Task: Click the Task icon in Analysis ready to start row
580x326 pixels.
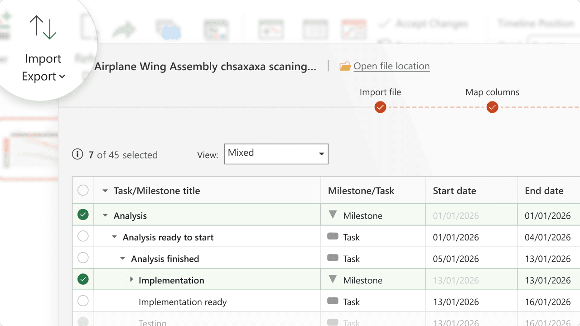Action: (x=333, y=236)
